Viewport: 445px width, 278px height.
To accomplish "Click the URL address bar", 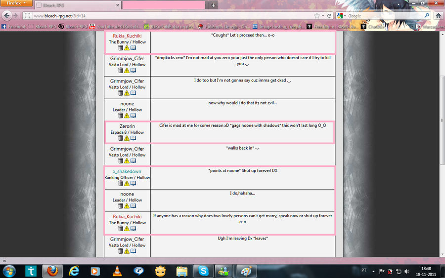I will 170,16.
